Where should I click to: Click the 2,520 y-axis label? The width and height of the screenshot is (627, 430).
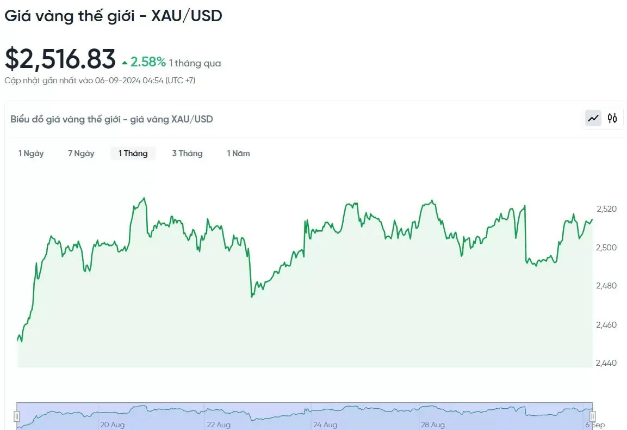click(x=606, y=208)
